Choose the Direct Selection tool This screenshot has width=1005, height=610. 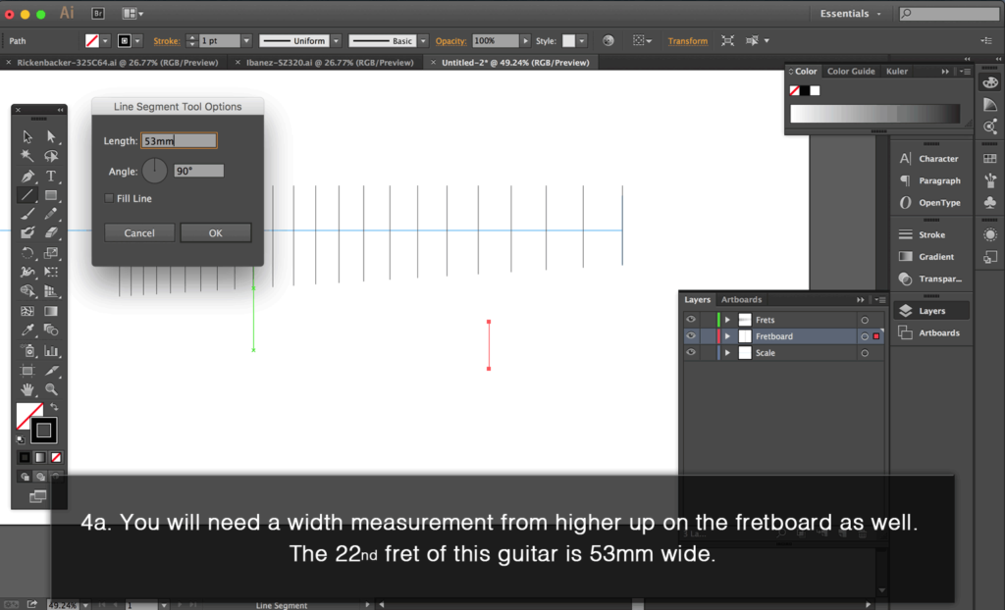51,137
